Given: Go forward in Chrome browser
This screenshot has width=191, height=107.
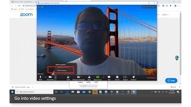Looking at the screenshot, I should [16, 6].
